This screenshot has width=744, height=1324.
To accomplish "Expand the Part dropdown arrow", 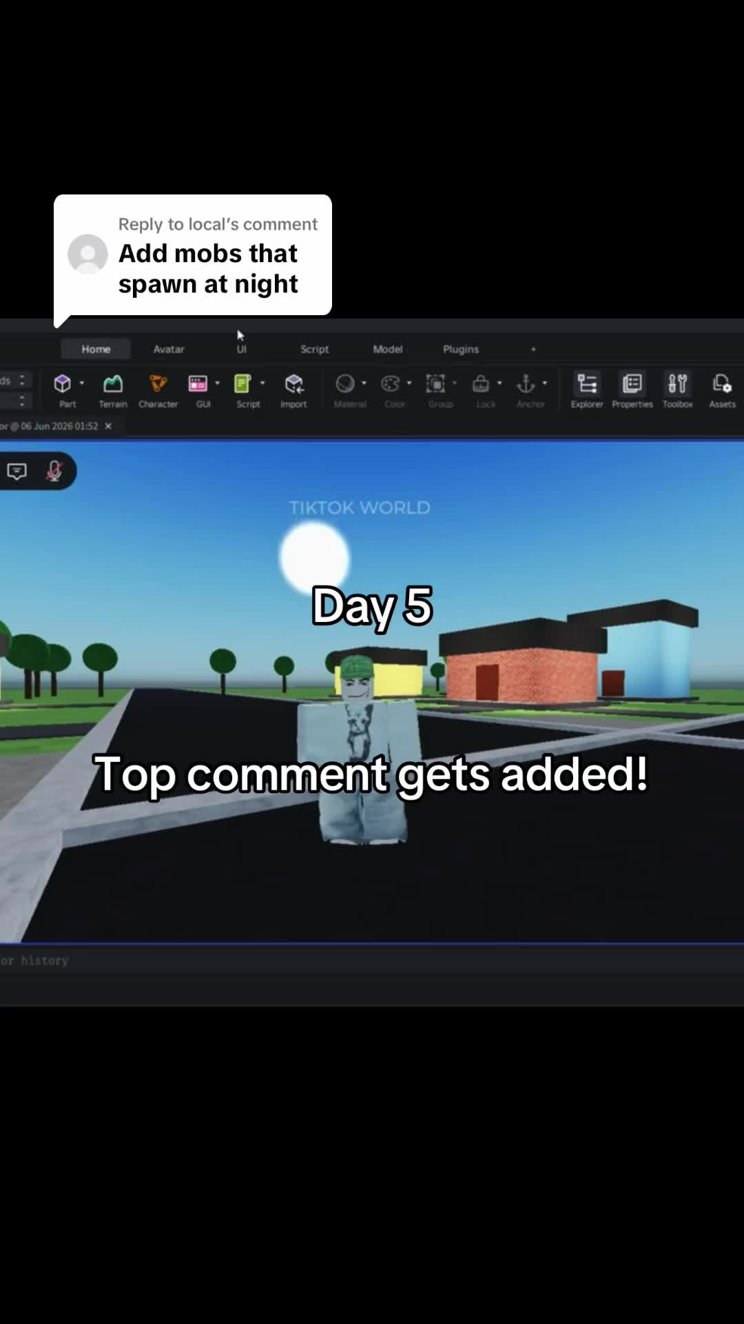I will coord(82,383).
